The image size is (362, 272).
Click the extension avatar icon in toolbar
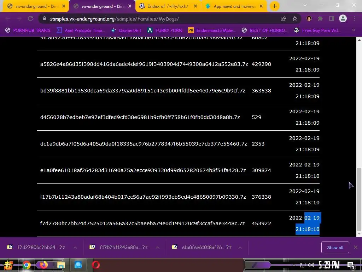(309, 18)
